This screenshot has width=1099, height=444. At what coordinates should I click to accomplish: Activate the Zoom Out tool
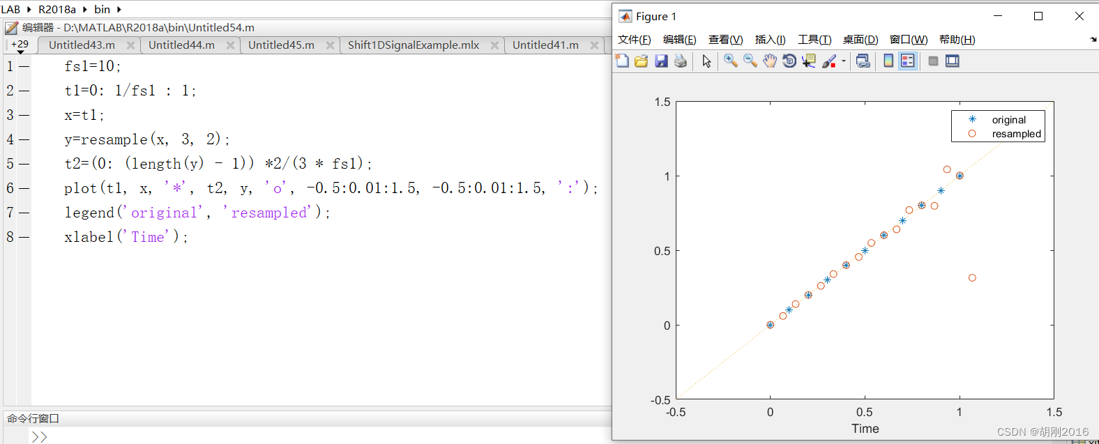click(x=750, y=61)
